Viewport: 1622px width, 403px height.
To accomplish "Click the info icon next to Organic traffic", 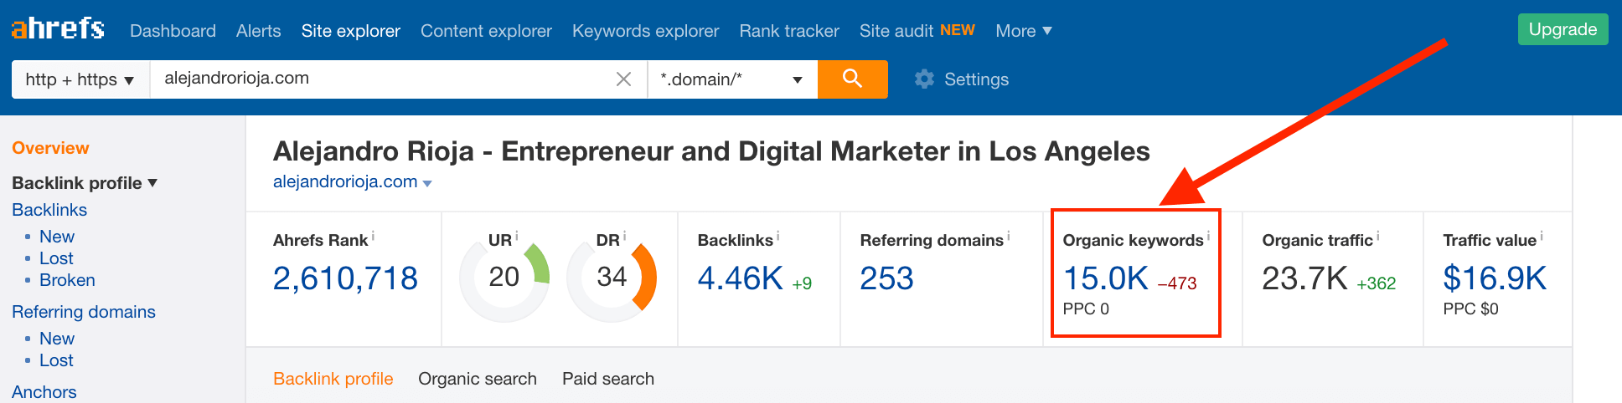I will pyautogui.click(x=1377, y=237).
